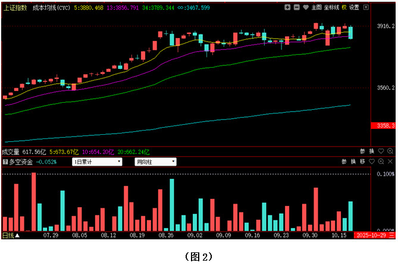398x269 pixels.
Task: Click the expand arrow icon next to 设置
Action: coord(365,8)
